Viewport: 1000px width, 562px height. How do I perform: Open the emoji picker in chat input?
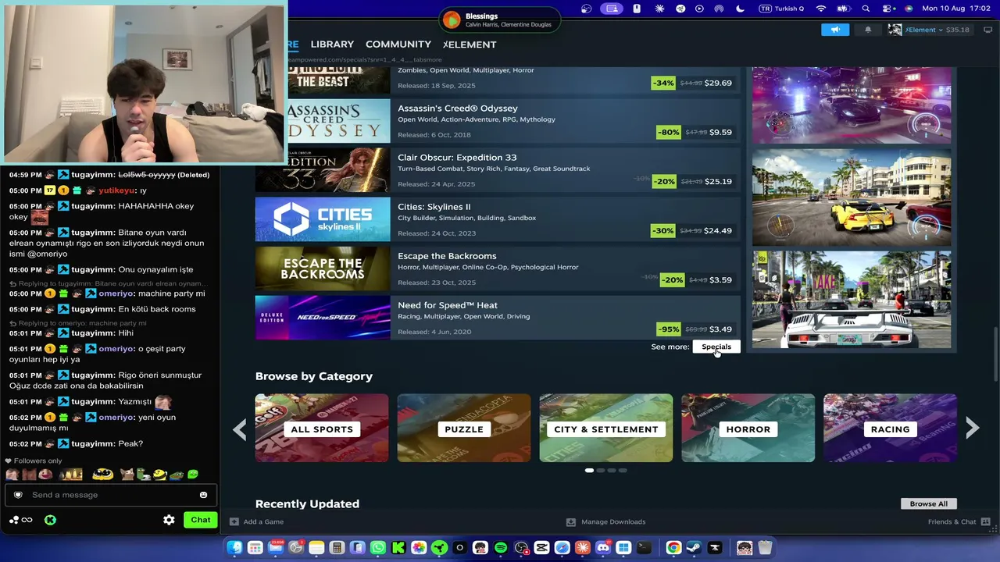point(203,495)
